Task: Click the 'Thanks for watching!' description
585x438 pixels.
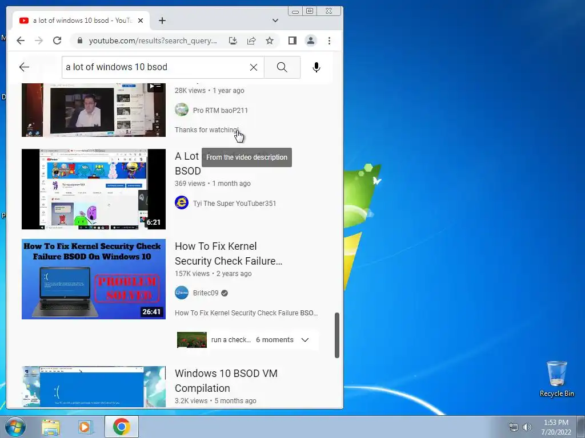Action: pos(207,129)
